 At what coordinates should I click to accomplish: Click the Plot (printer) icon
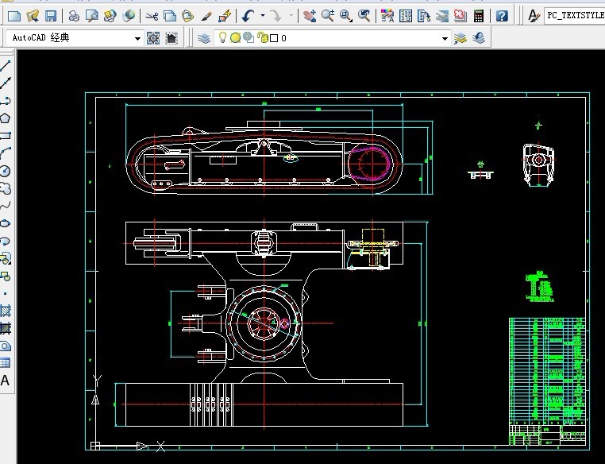click(x=73, y=15)
